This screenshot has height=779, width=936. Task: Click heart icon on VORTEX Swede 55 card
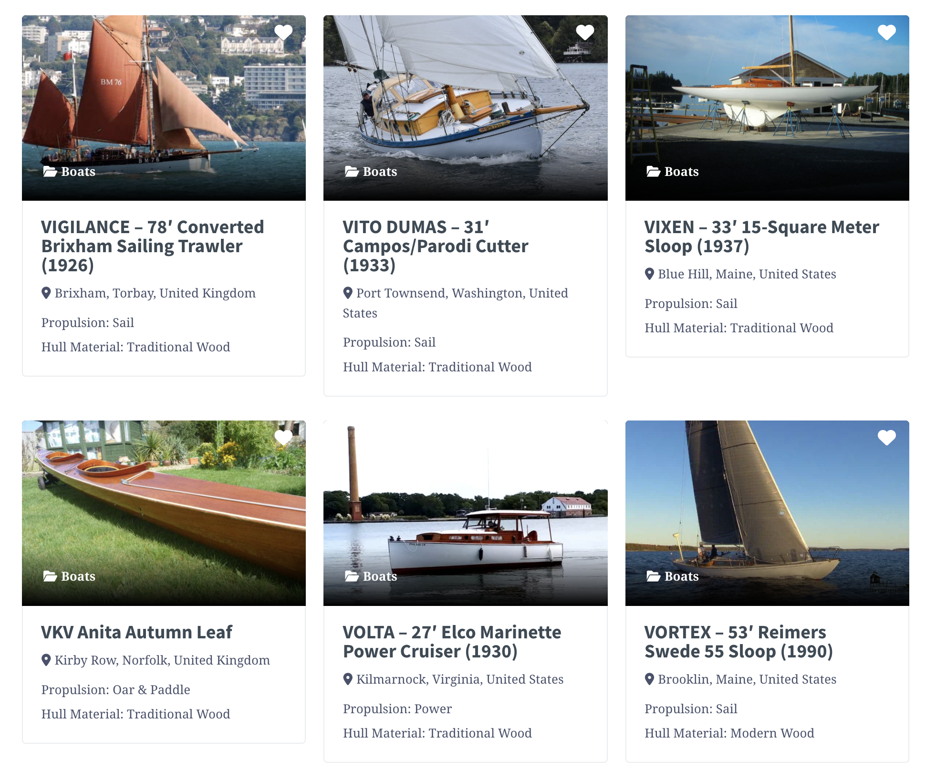tap(887, 438)
